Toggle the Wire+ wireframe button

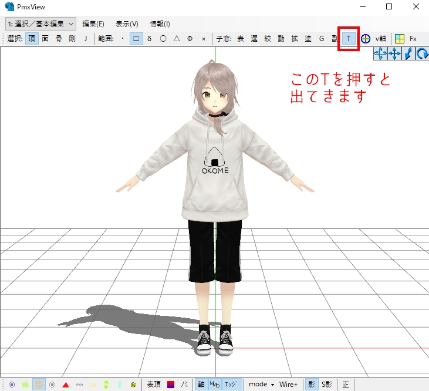(x=288, y=385)
